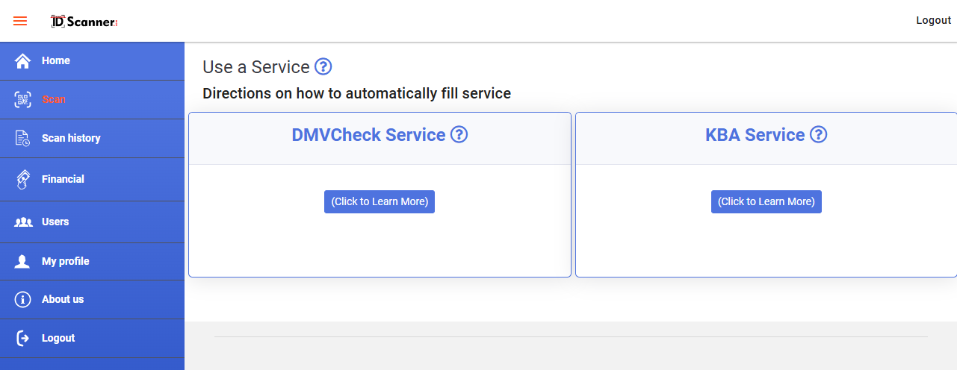Click the Scan history document icon
This screenshot has width=957, height=370.
point(22,138)
